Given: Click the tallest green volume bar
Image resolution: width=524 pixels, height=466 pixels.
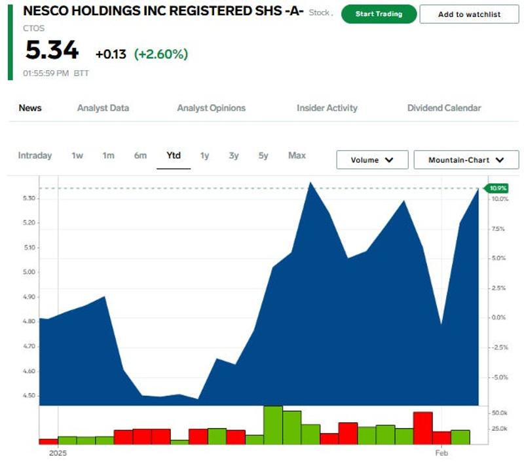Looking at the screenshot, I should [273, 425].
